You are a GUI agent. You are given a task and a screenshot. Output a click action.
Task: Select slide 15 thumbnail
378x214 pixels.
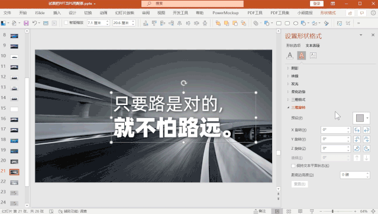[x=14, y=109]
